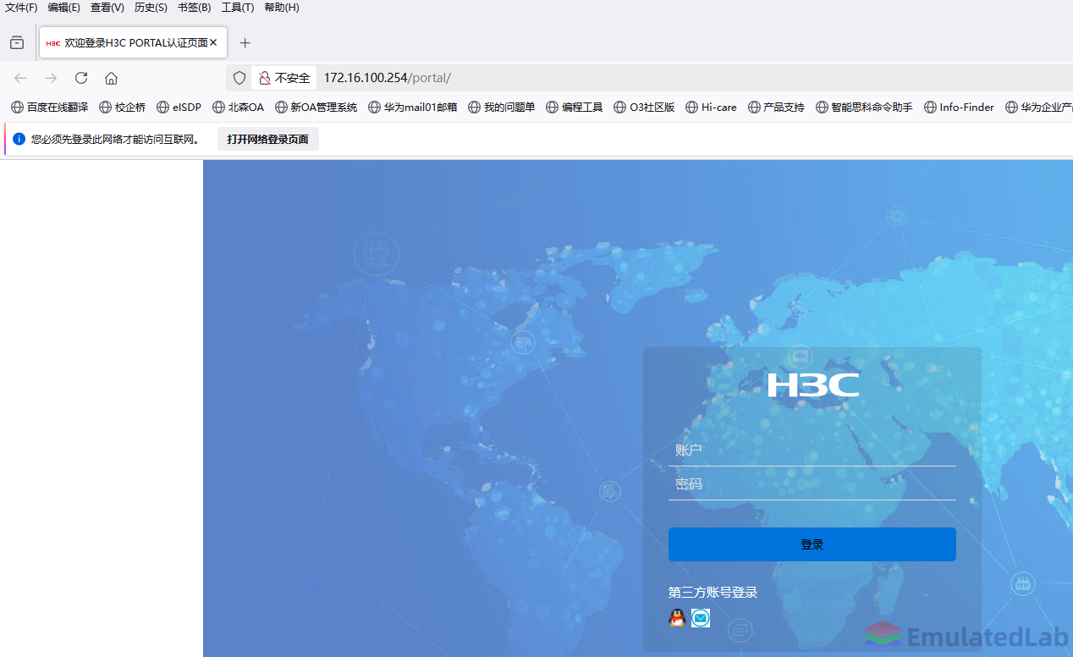Open the 历史(S) menu

point(151,8)
